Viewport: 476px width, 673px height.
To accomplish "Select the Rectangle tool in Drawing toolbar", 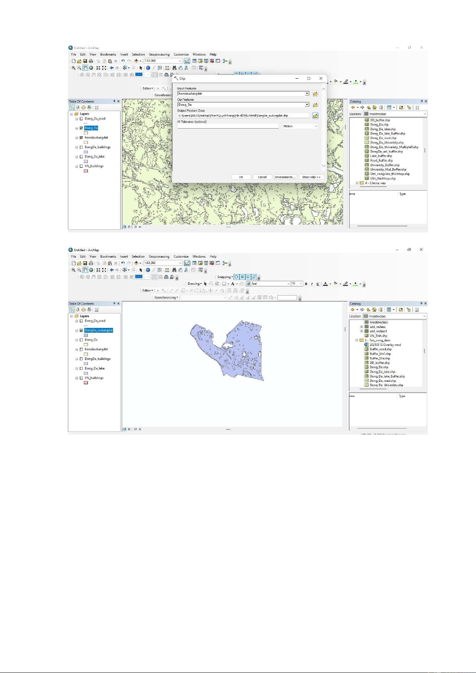I will [x=224, y=284].
